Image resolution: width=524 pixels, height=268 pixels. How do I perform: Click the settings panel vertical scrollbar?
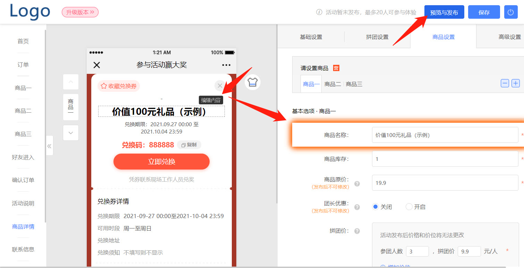click(x=277, y=114)
